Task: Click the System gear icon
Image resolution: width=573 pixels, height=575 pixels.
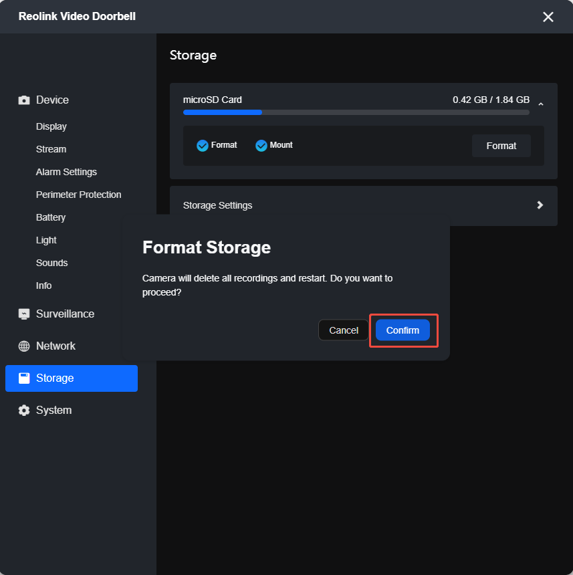Action: tap(24, 411)
